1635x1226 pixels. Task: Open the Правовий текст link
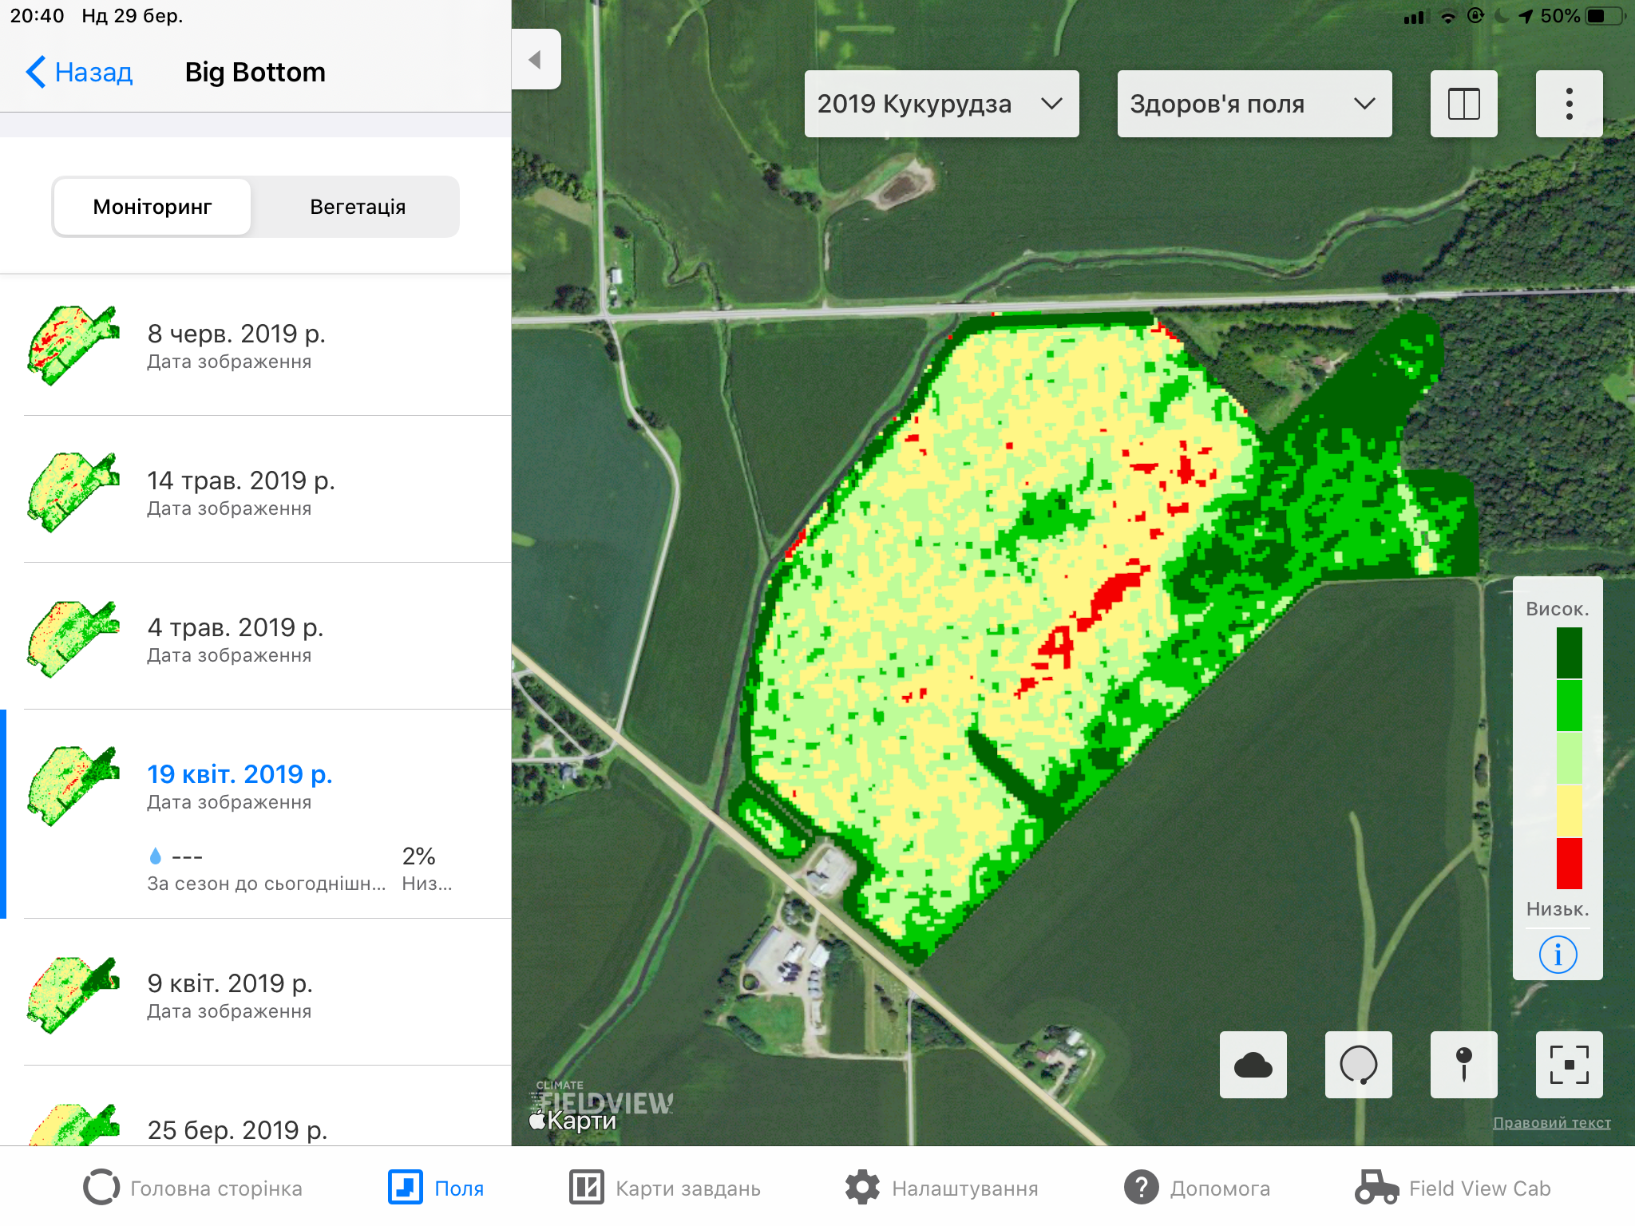(x=1552, y=1122)
